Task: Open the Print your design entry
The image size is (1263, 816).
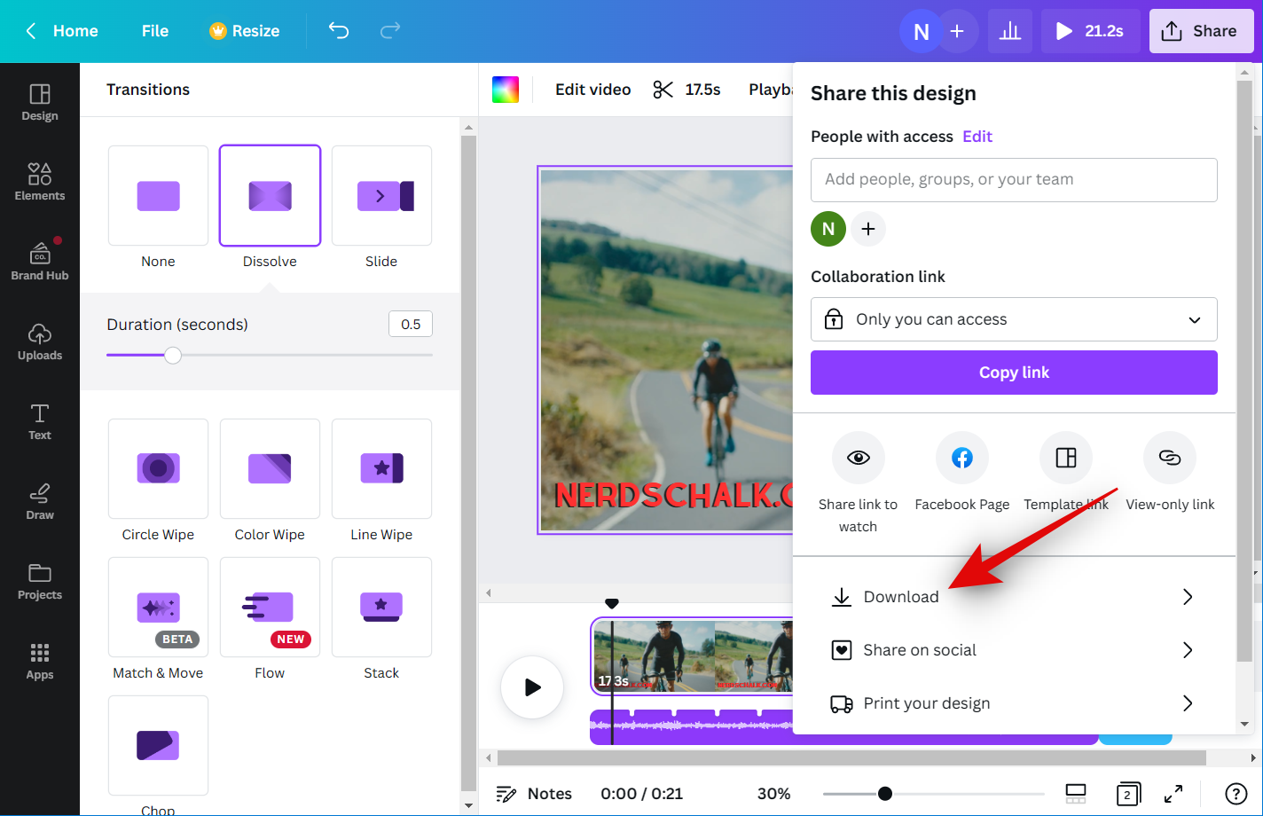Action: (1013, 703)
